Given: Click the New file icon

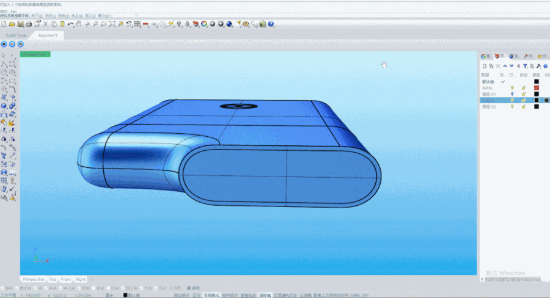Looking at the screenshot, I should click(x=4, y=24).
